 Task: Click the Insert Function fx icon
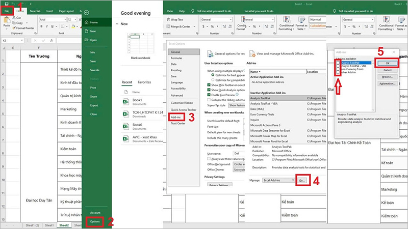coord(52,41)
